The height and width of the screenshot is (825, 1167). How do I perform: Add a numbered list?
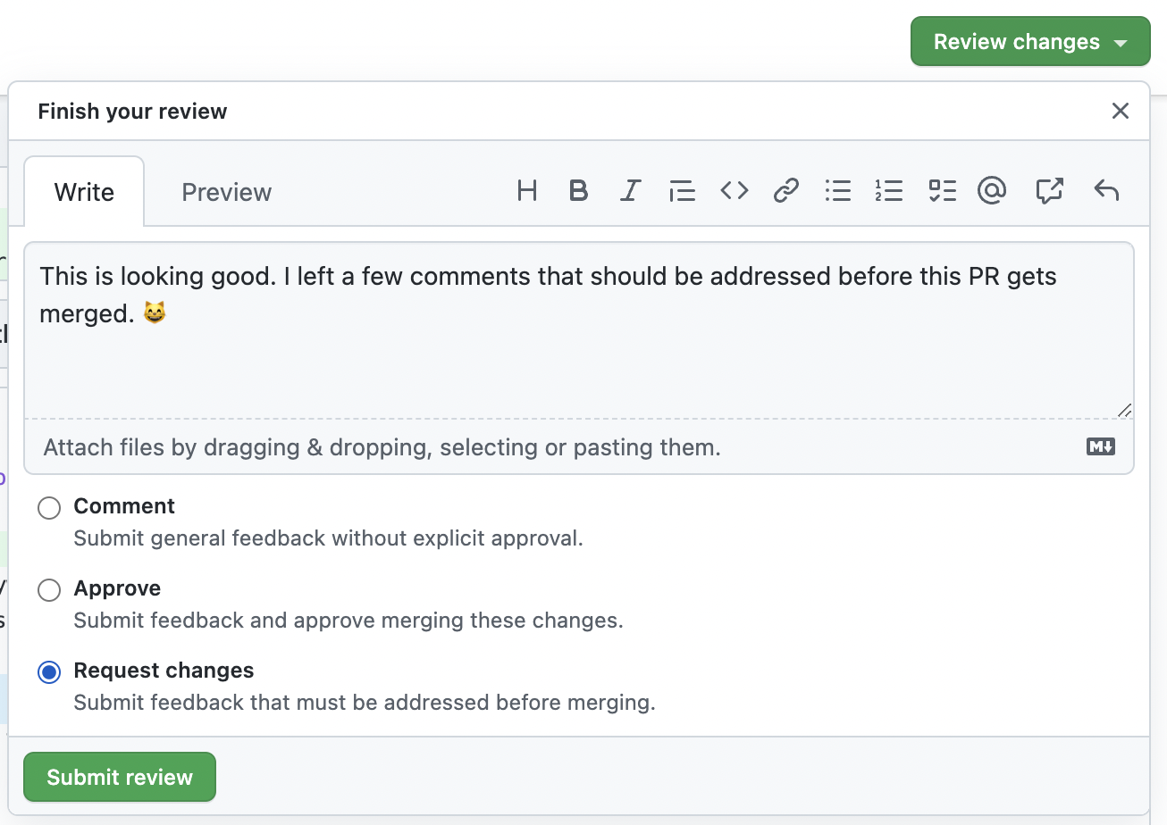click(889, 190)
